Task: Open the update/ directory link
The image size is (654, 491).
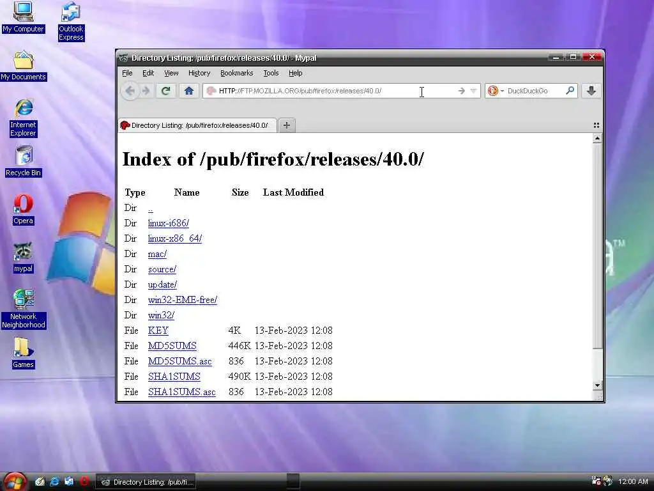Action: tap(163, 284)
